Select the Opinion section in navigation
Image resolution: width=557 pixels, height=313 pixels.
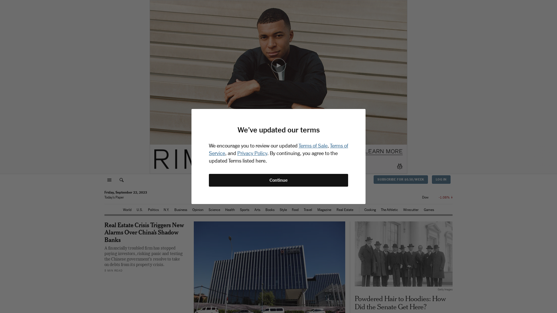click(198, 210)
